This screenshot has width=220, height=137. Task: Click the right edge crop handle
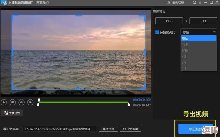pyautogui.click(x=145, y=52)
